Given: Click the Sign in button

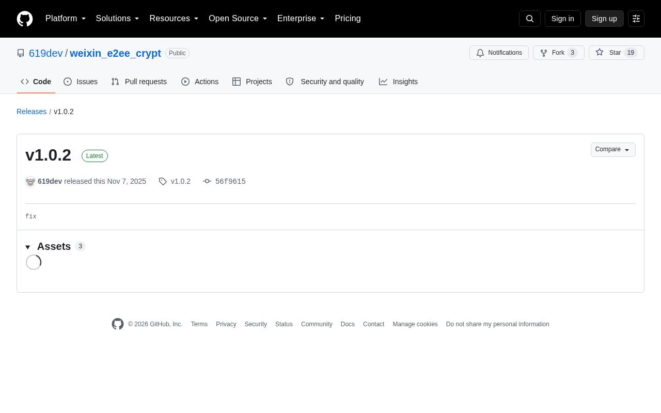Looking at the screenshot, I should click(x=562, y=19).
